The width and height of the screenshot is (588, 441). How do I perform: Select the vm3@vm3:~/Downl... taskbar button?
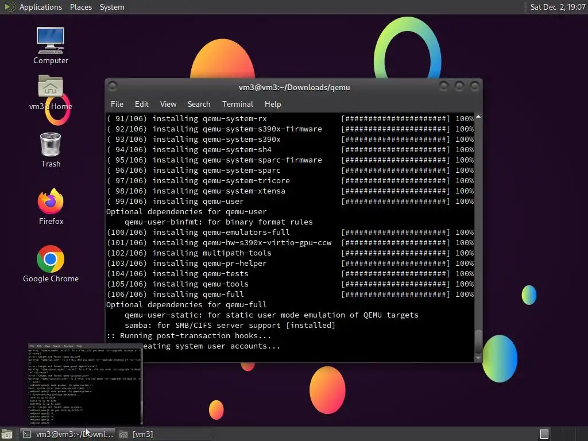[67, 434]
